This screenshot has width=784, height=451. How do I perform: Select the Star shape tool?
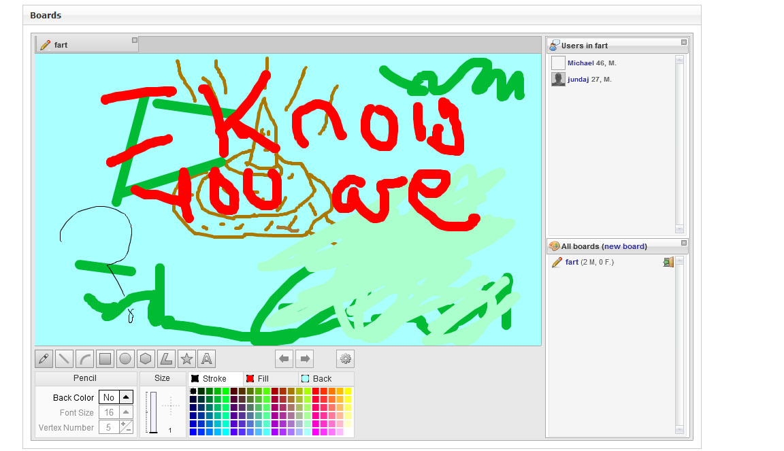[186, 358]
